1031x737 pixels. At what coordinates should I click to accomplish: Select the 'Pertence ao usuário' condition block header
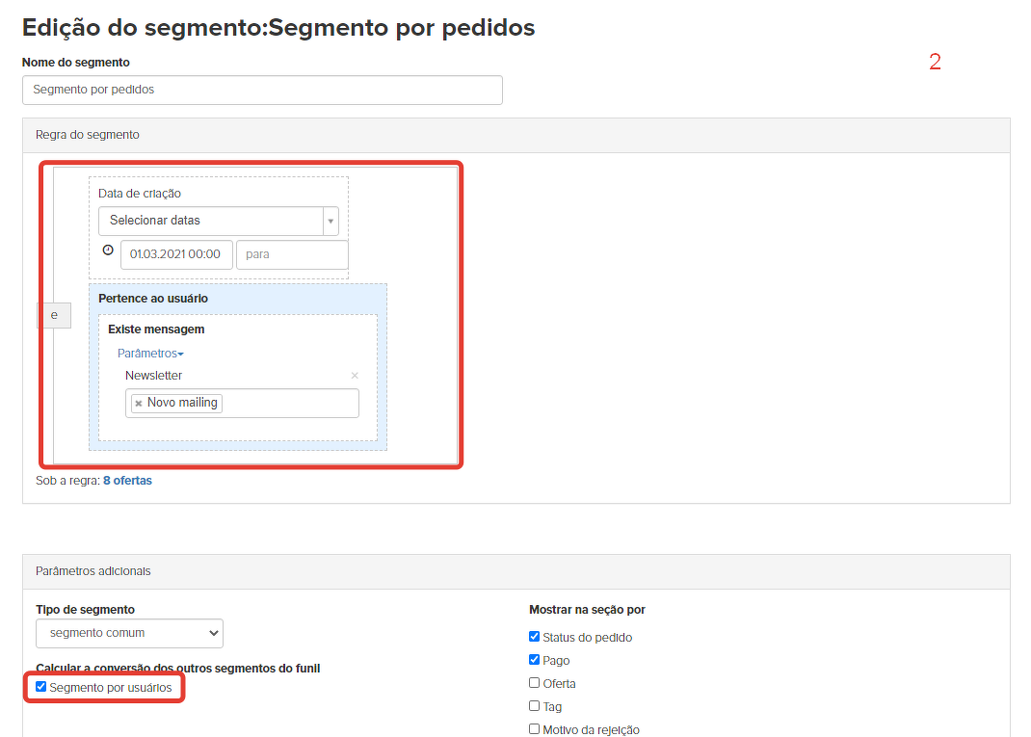(153, 299)
